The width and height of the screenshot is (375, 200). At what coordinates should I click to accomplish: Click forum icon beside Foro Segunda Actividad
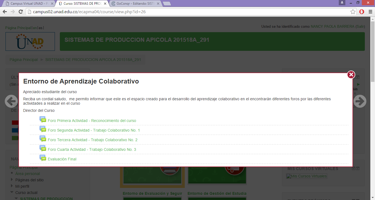43,129
